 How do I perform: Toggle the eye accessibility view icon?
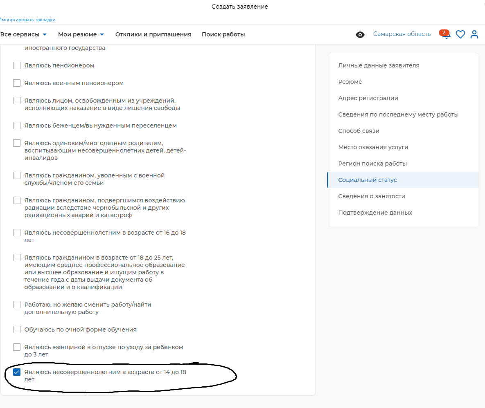pos(360,35)
